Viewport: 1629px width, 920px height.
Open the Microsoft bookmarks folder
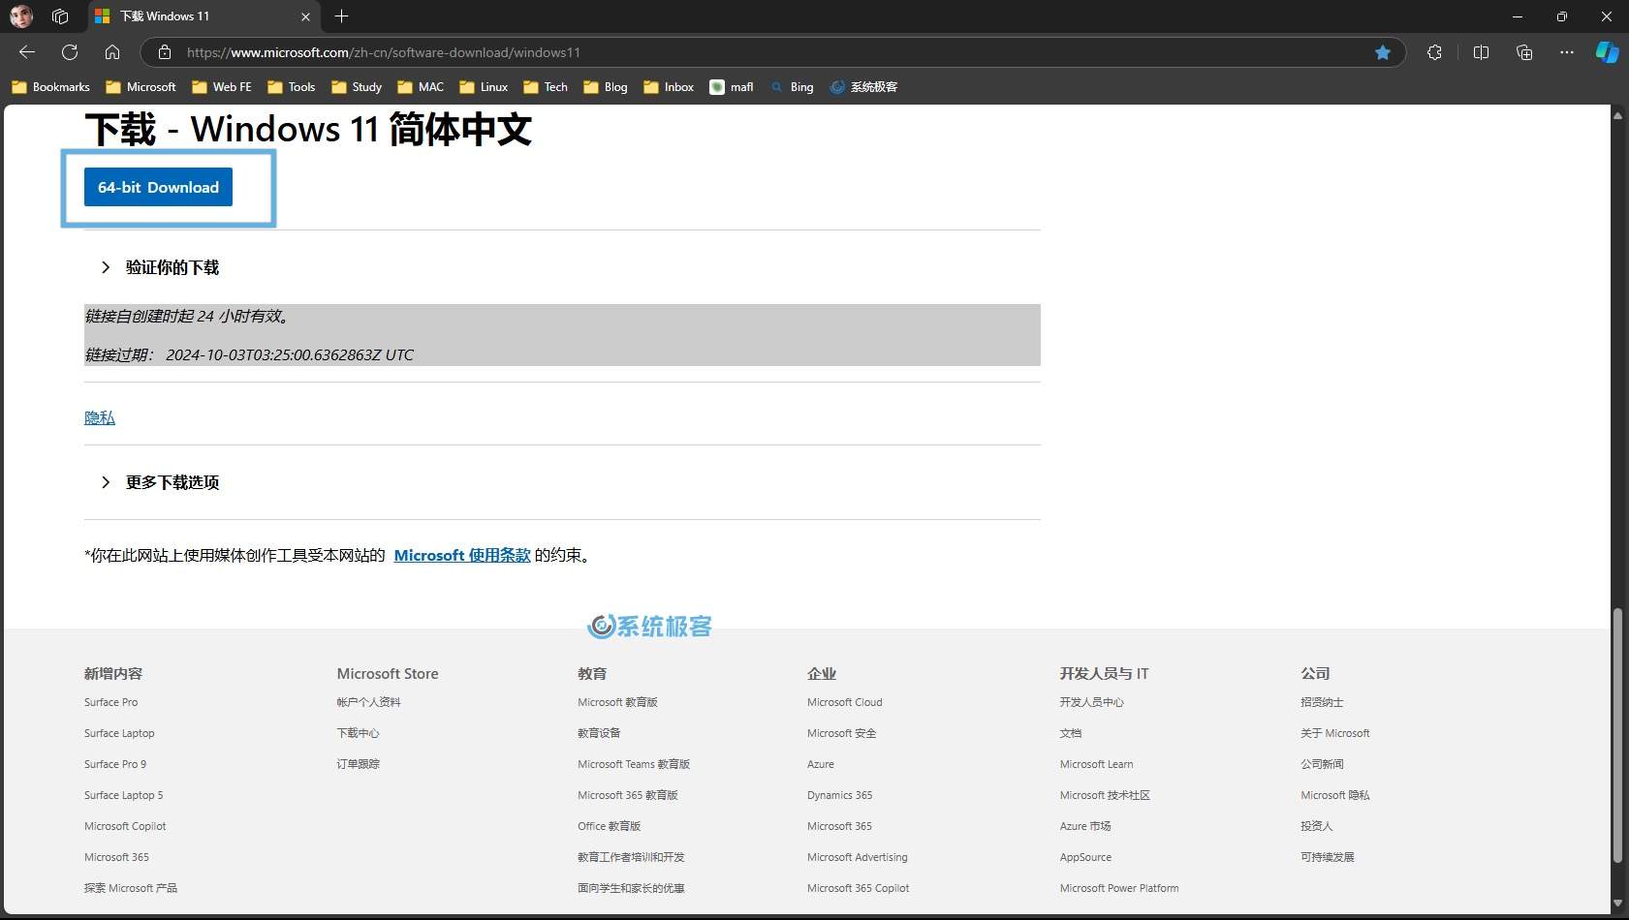(x=141, y=87)
